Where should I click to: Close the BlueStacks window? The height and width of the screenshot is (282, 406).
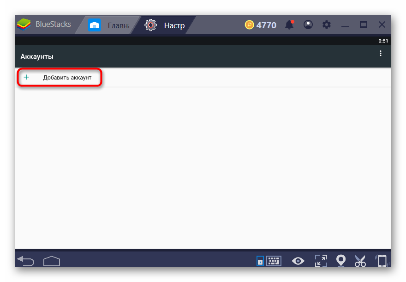(382, 25)
